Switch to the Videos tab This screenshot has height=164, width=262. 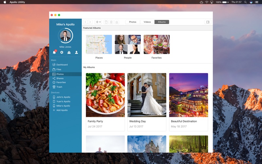(x=147, y=22)
